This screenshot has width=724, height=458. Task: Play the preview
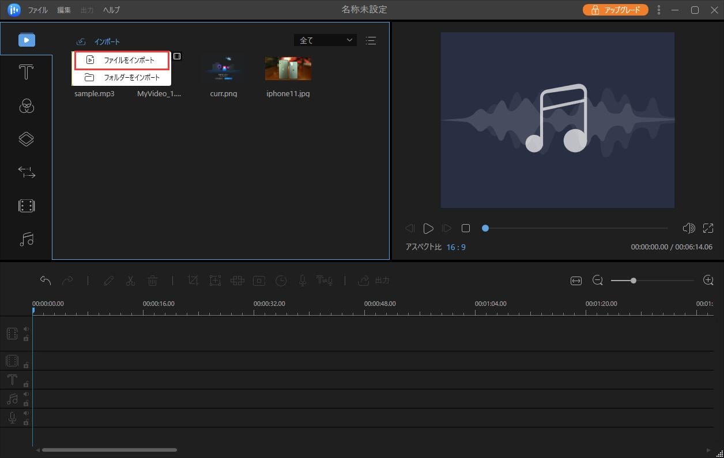pos(428,228)
